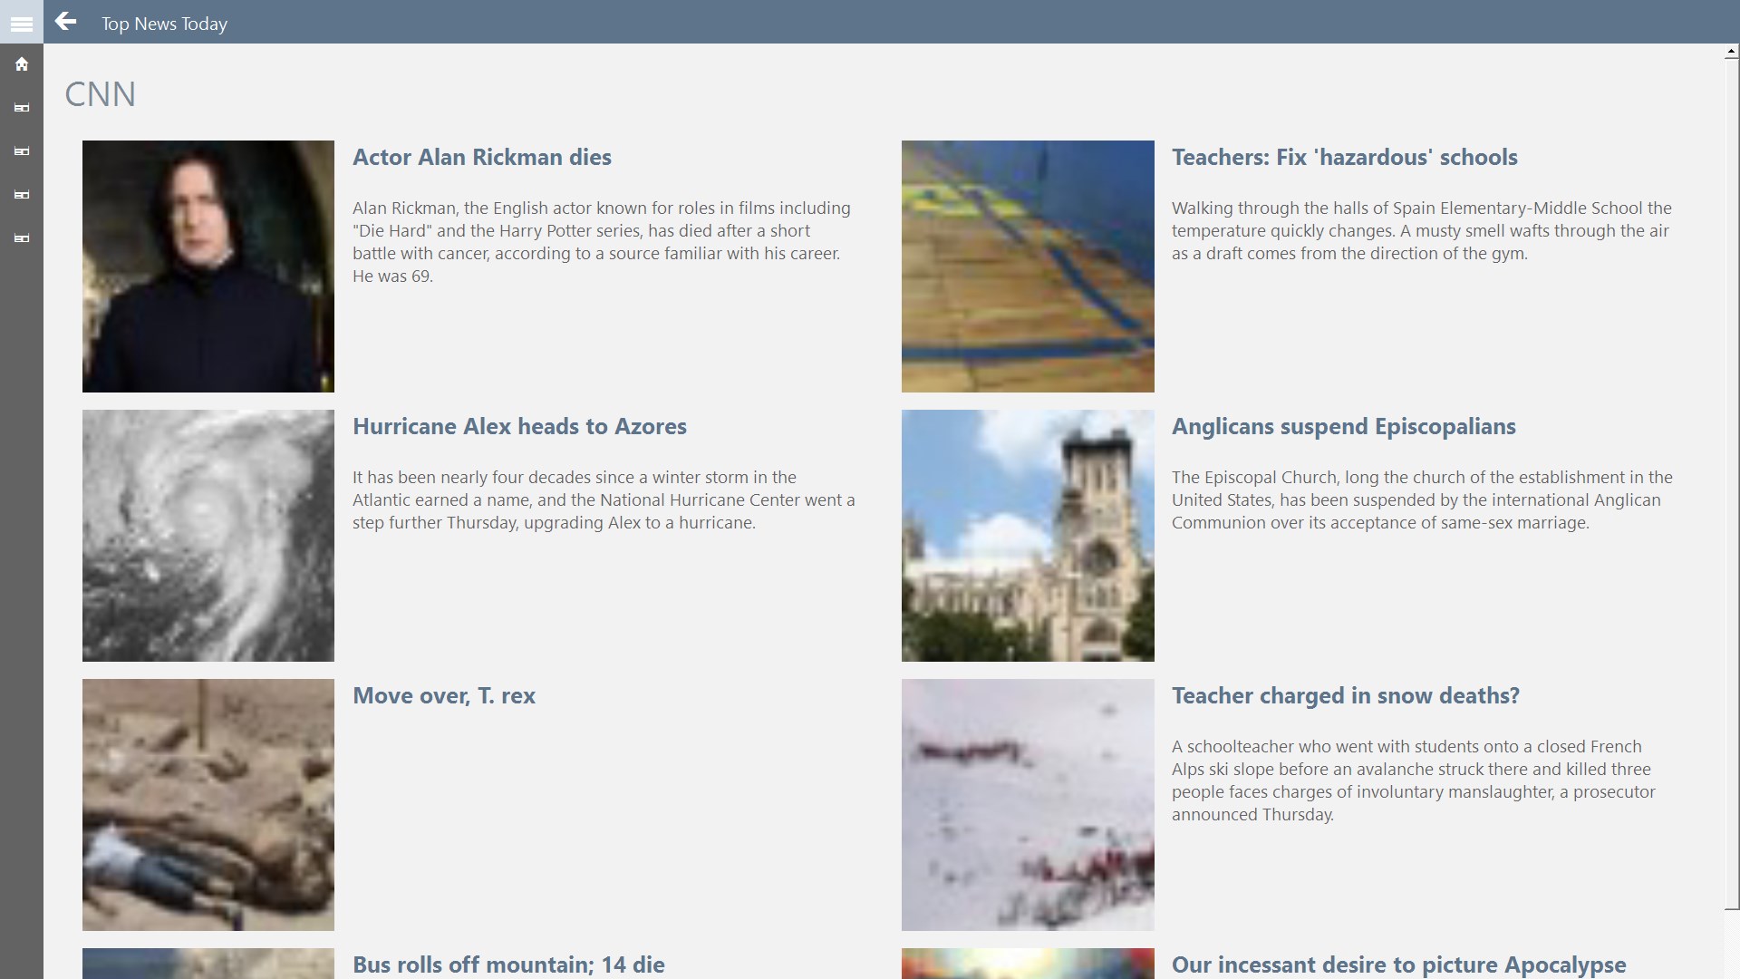Open 'Bus rolls off mountain; 14 die' article

507,964
